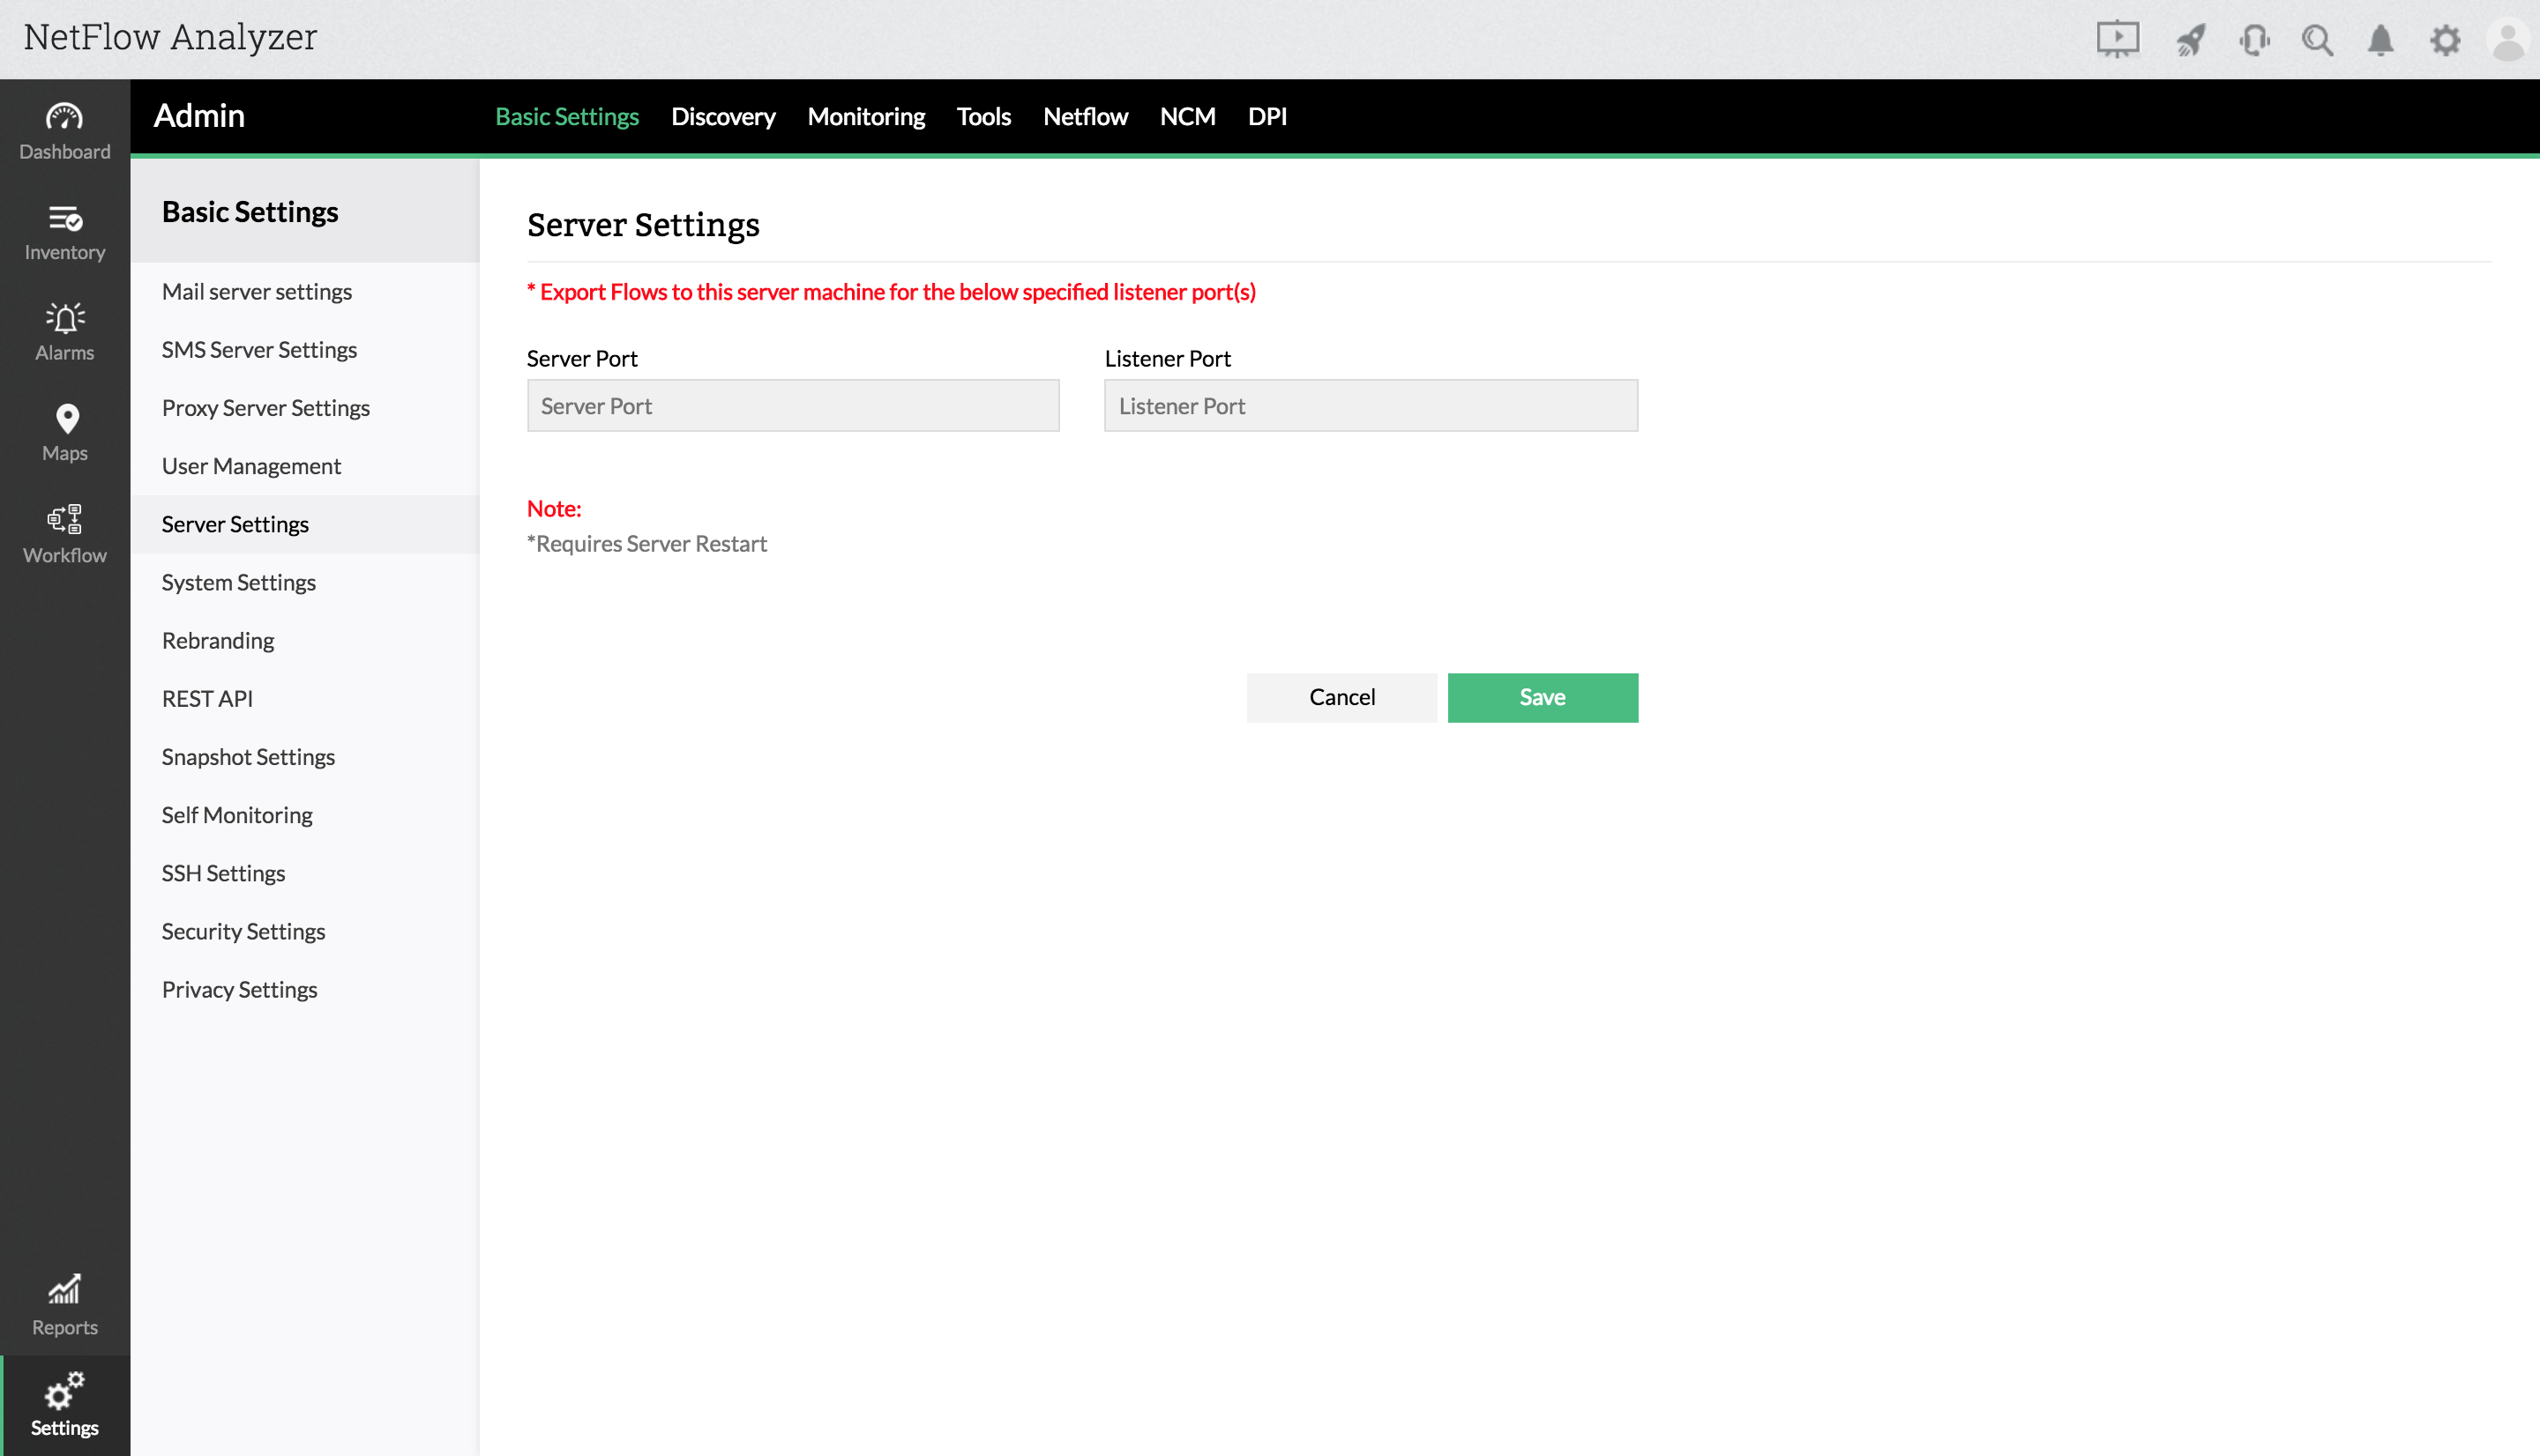This screenshot has height=1456, width=2540.
Task: Click the search magnifier icon
Action: (2317, 40)
